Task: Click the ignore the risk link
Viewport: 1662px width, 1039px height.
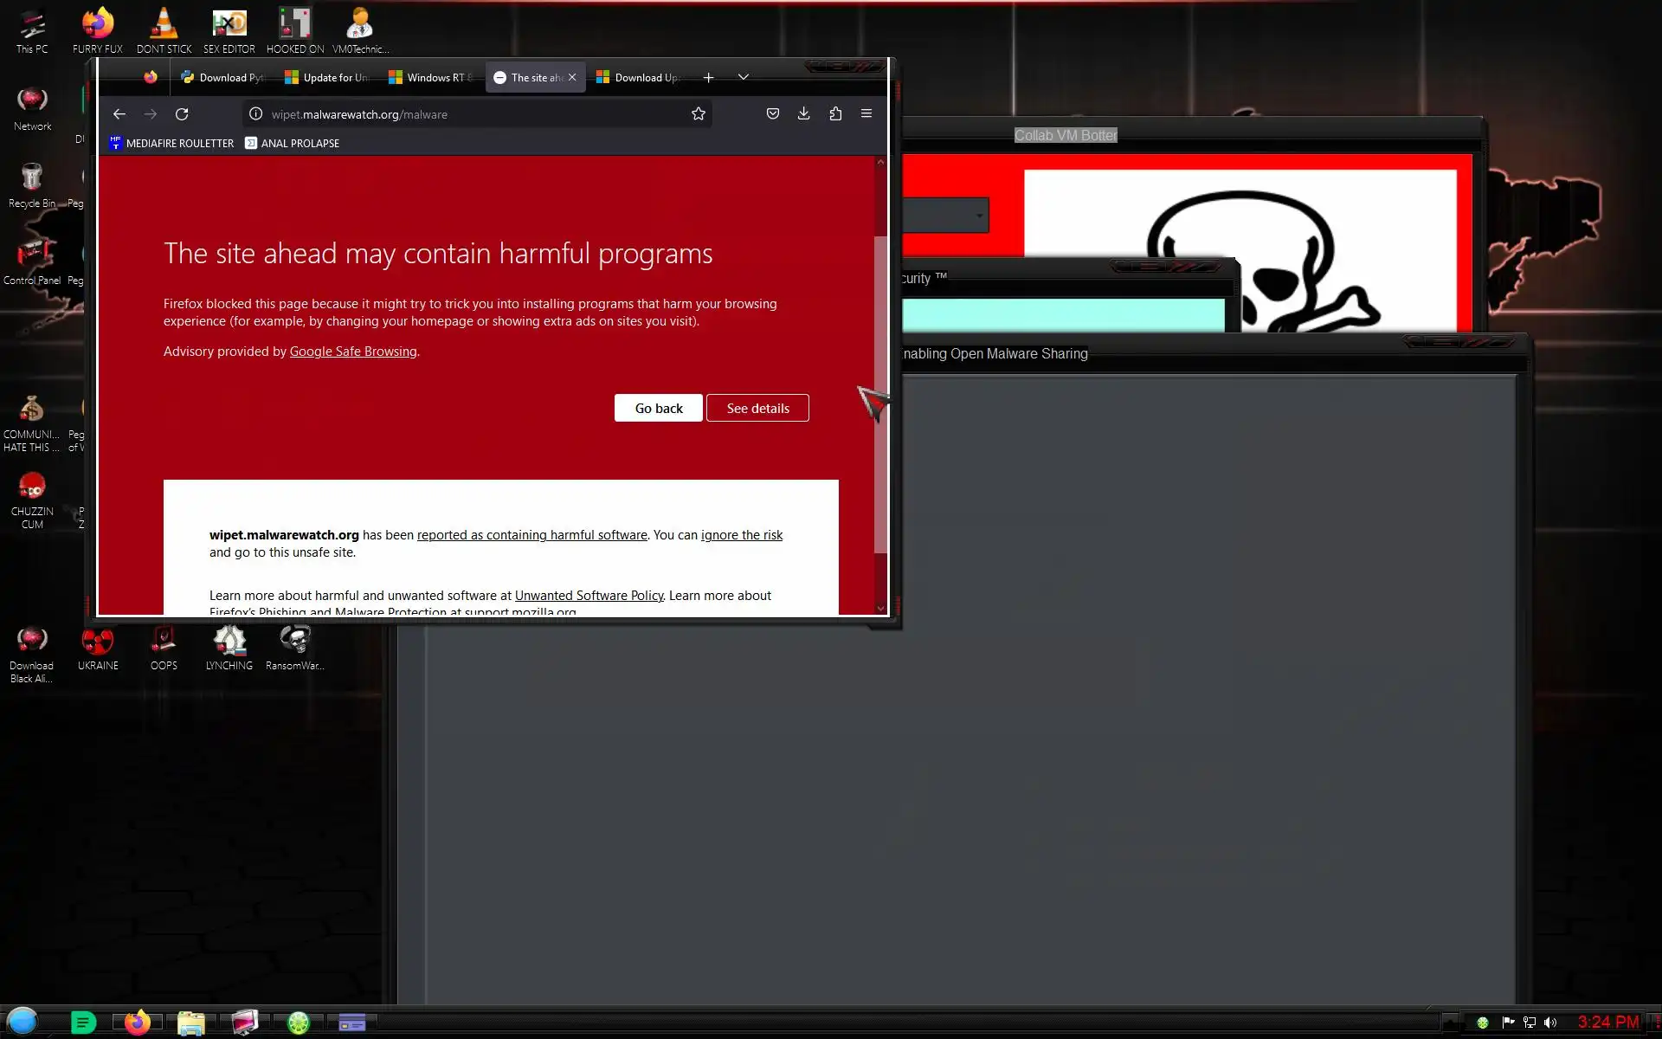Action: (x=741, y=535)
